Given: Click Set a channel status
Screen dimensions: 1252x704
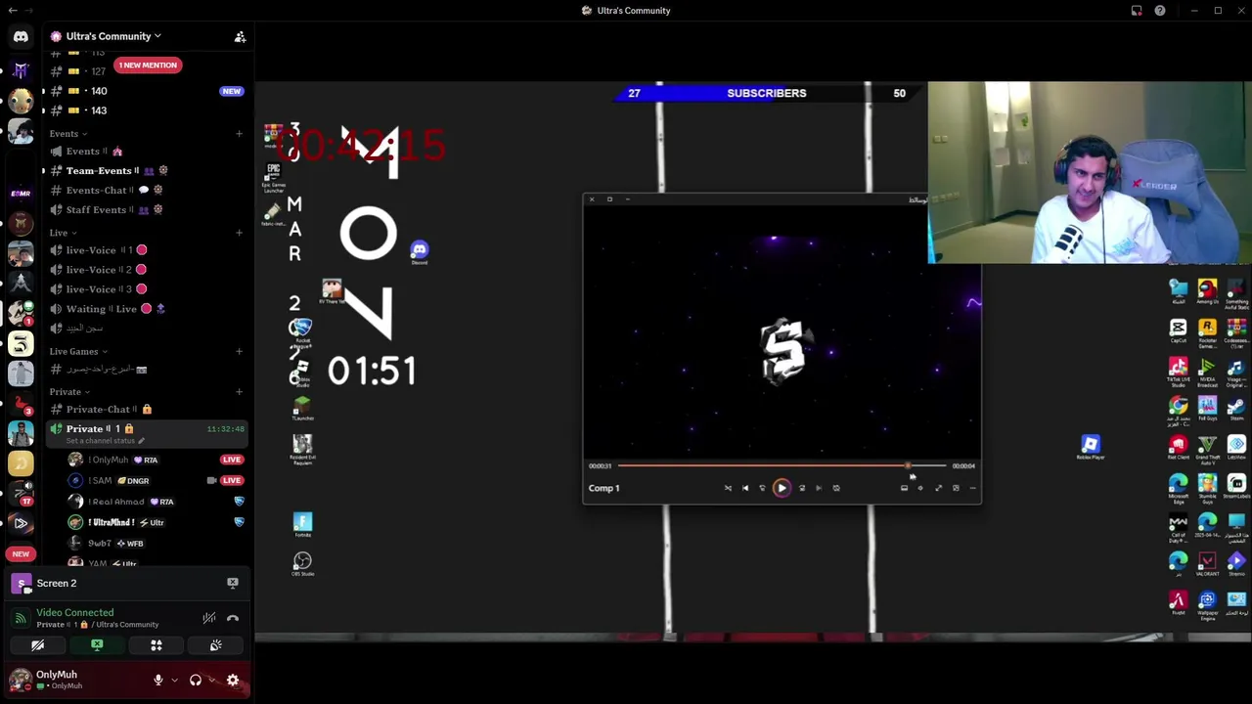Looking at the screenshot, I should point(105,441).
